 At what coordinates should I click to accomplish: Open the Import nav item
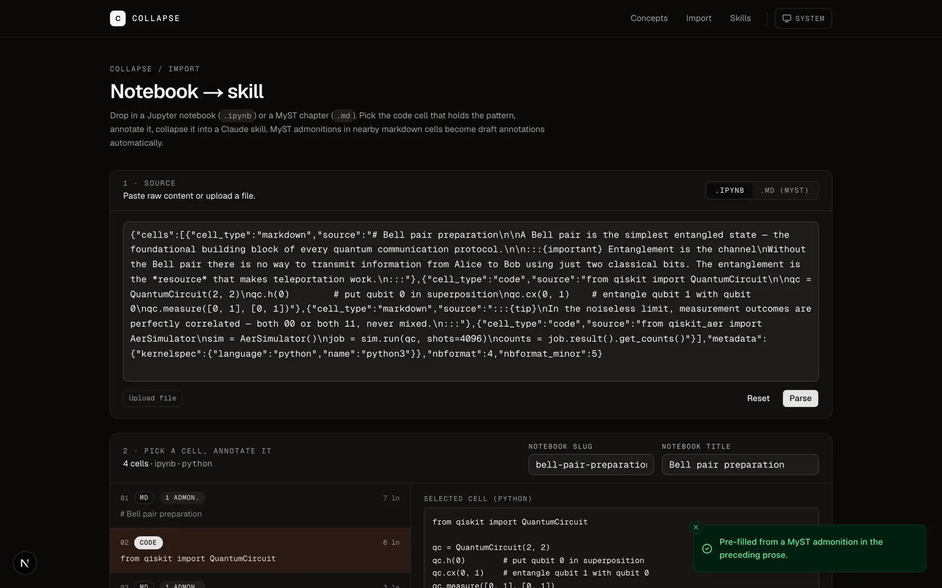[698, 18]
